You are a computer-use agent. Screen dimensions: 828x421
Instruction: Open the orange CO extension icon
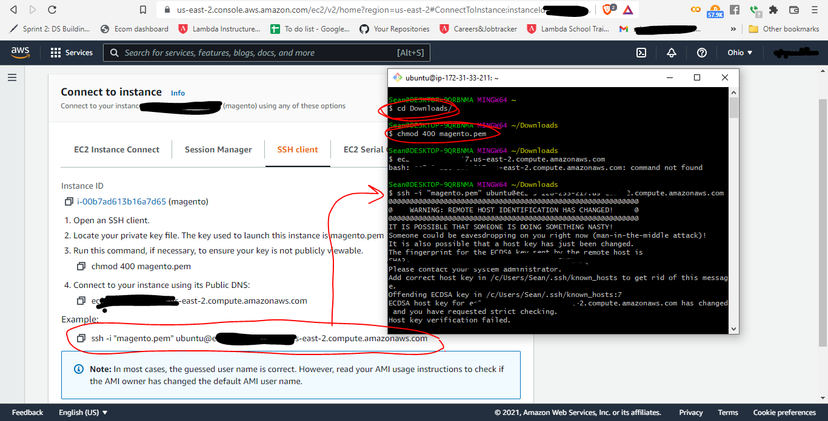click(696, 10)
